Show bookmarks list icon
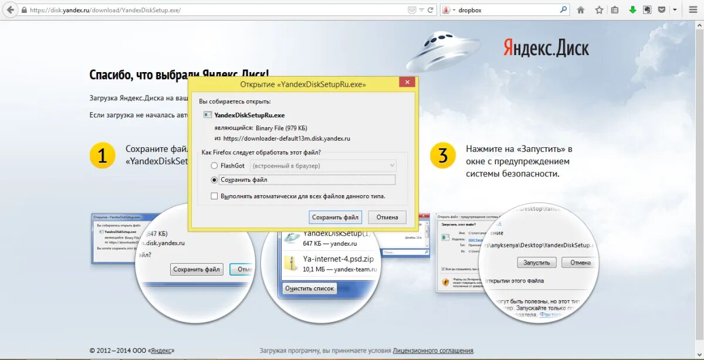The height and width of the screenshot is (360, 704). click(x=615, y=10)
